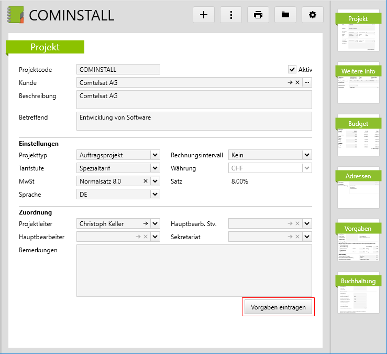387x354 pixels.
Task: Click the printer icon in toolbar
Action: 258,15
